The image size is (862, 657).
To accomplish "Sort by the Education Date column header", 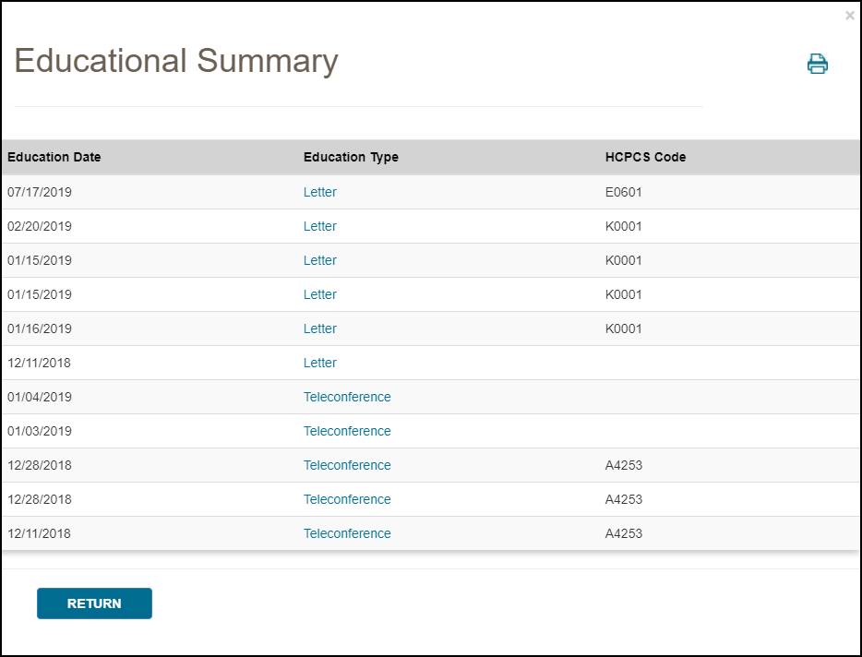I will (54, 157).
